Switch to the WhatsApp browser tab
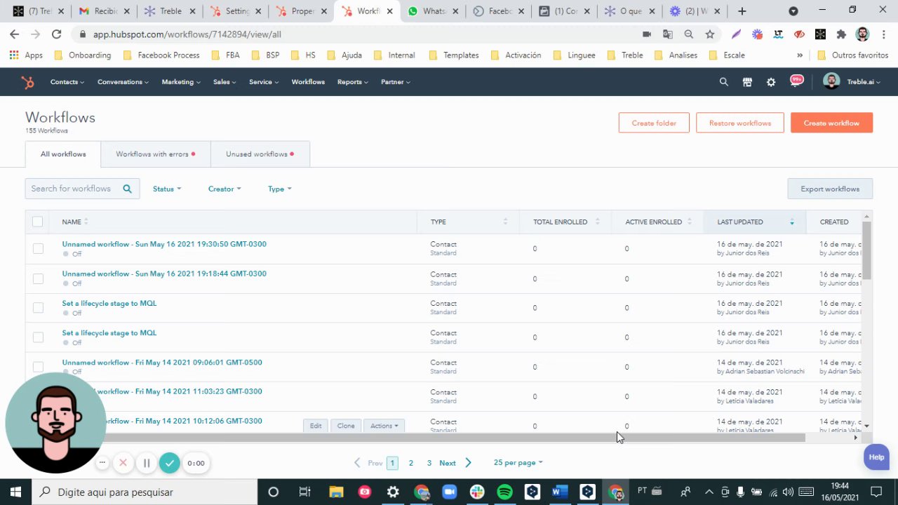The image size is (898, 505). click(x=433, y=11)
